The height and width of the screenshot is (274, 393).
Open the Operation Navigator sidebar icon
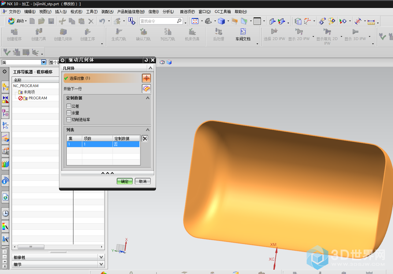5,125
